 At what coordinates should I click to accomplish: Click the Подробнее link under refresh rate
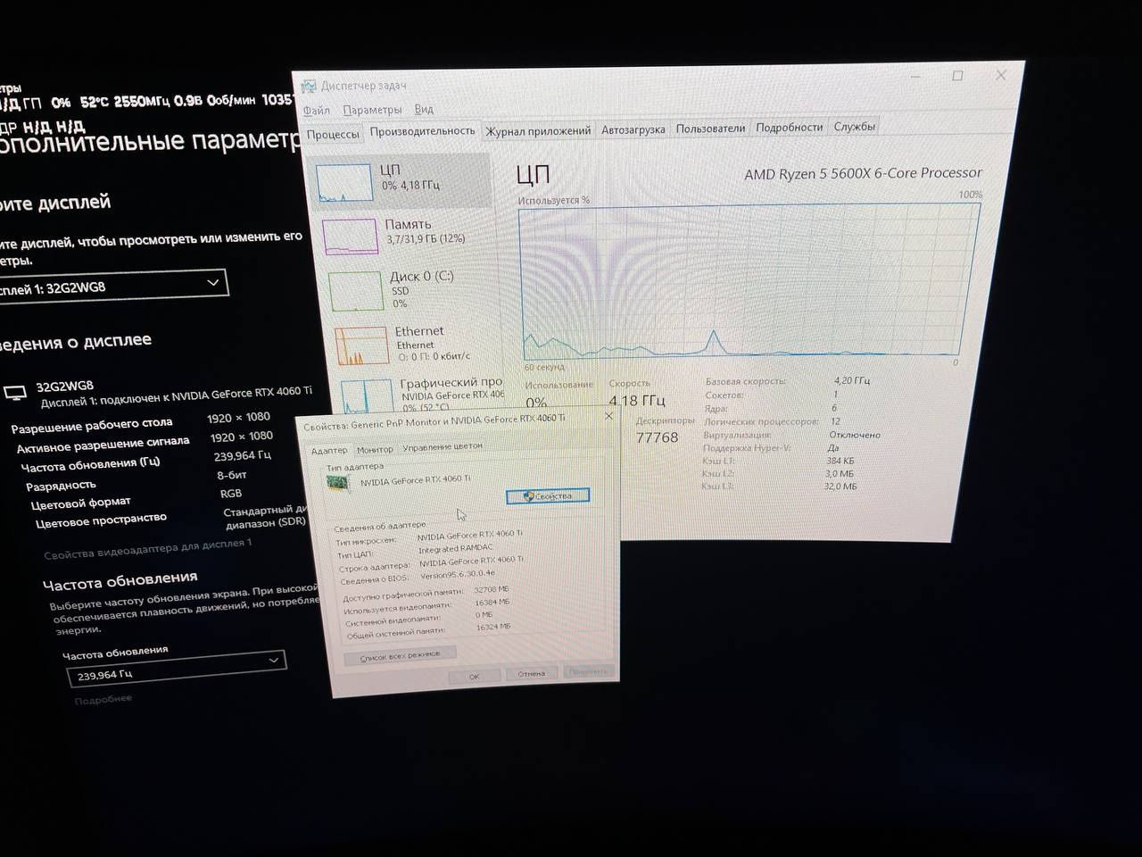103,699
